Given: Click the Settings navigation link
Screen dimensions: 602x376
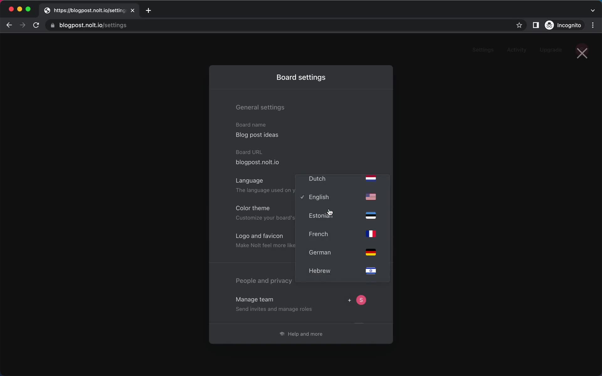Looking at the screenshot, I should click(x=483, y=50).
